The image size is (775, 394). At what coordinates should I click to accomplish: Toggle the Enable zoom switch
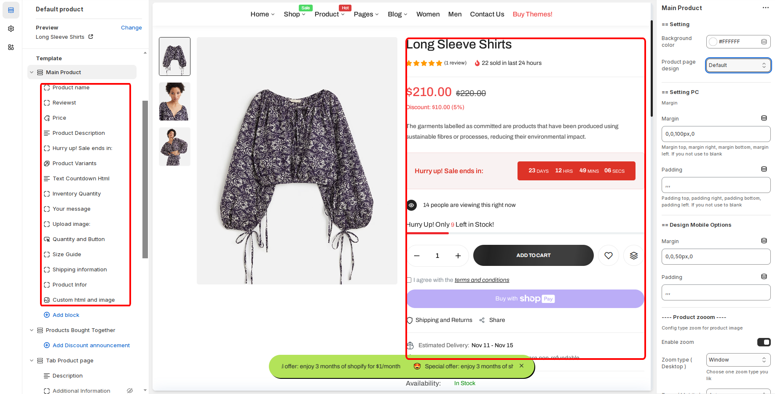tap(764, 342)
